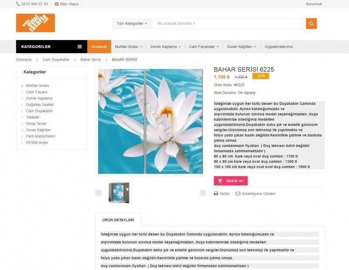Select the shower cabin thumbnail image

click(119, 193)
